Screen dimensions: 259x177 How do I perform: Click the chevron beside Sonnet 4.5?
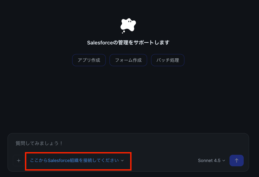(224, 160)
